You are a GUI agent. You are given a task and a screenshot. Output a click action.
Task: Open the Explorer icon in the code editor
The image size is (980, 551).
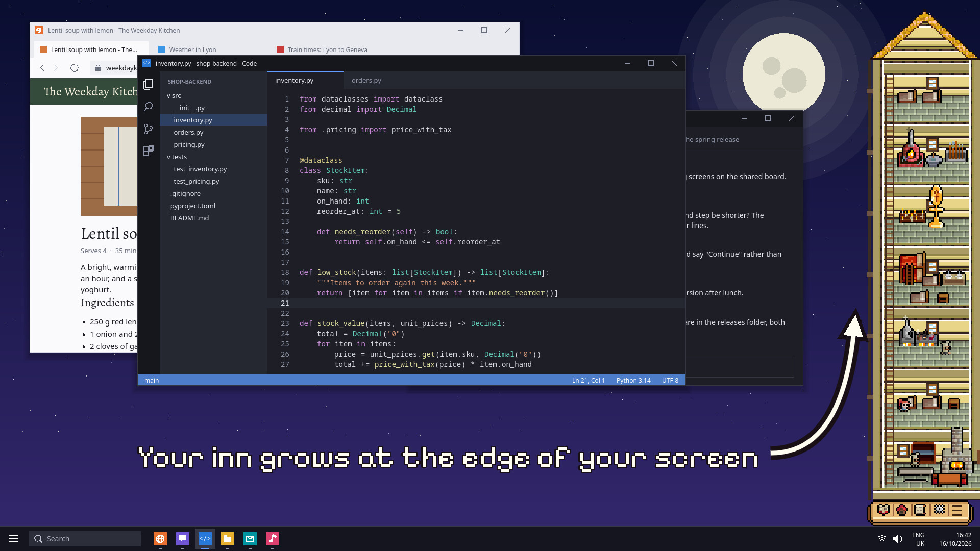pos(148,84)
